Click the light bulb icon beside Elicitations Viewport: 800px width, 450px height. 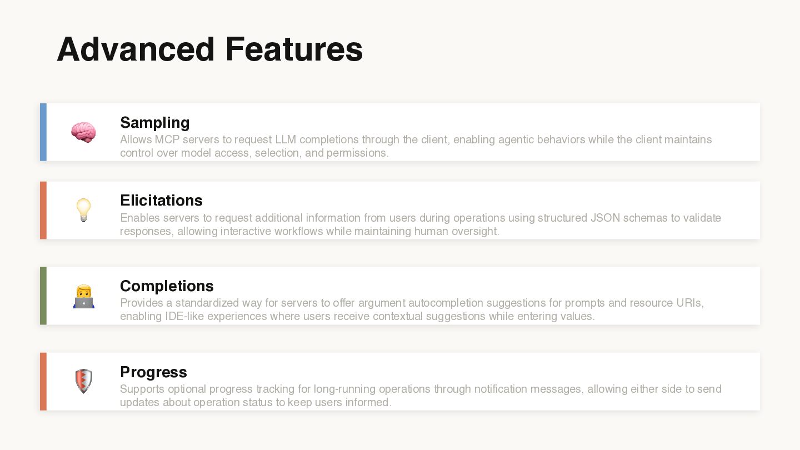83,210
